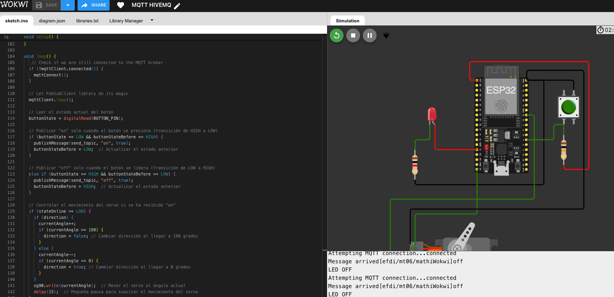Click the publishMessage line sending "on"

coord(82,143)
